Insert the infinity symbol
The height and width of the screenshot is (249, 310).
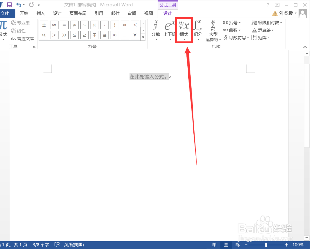pos(54,25)
